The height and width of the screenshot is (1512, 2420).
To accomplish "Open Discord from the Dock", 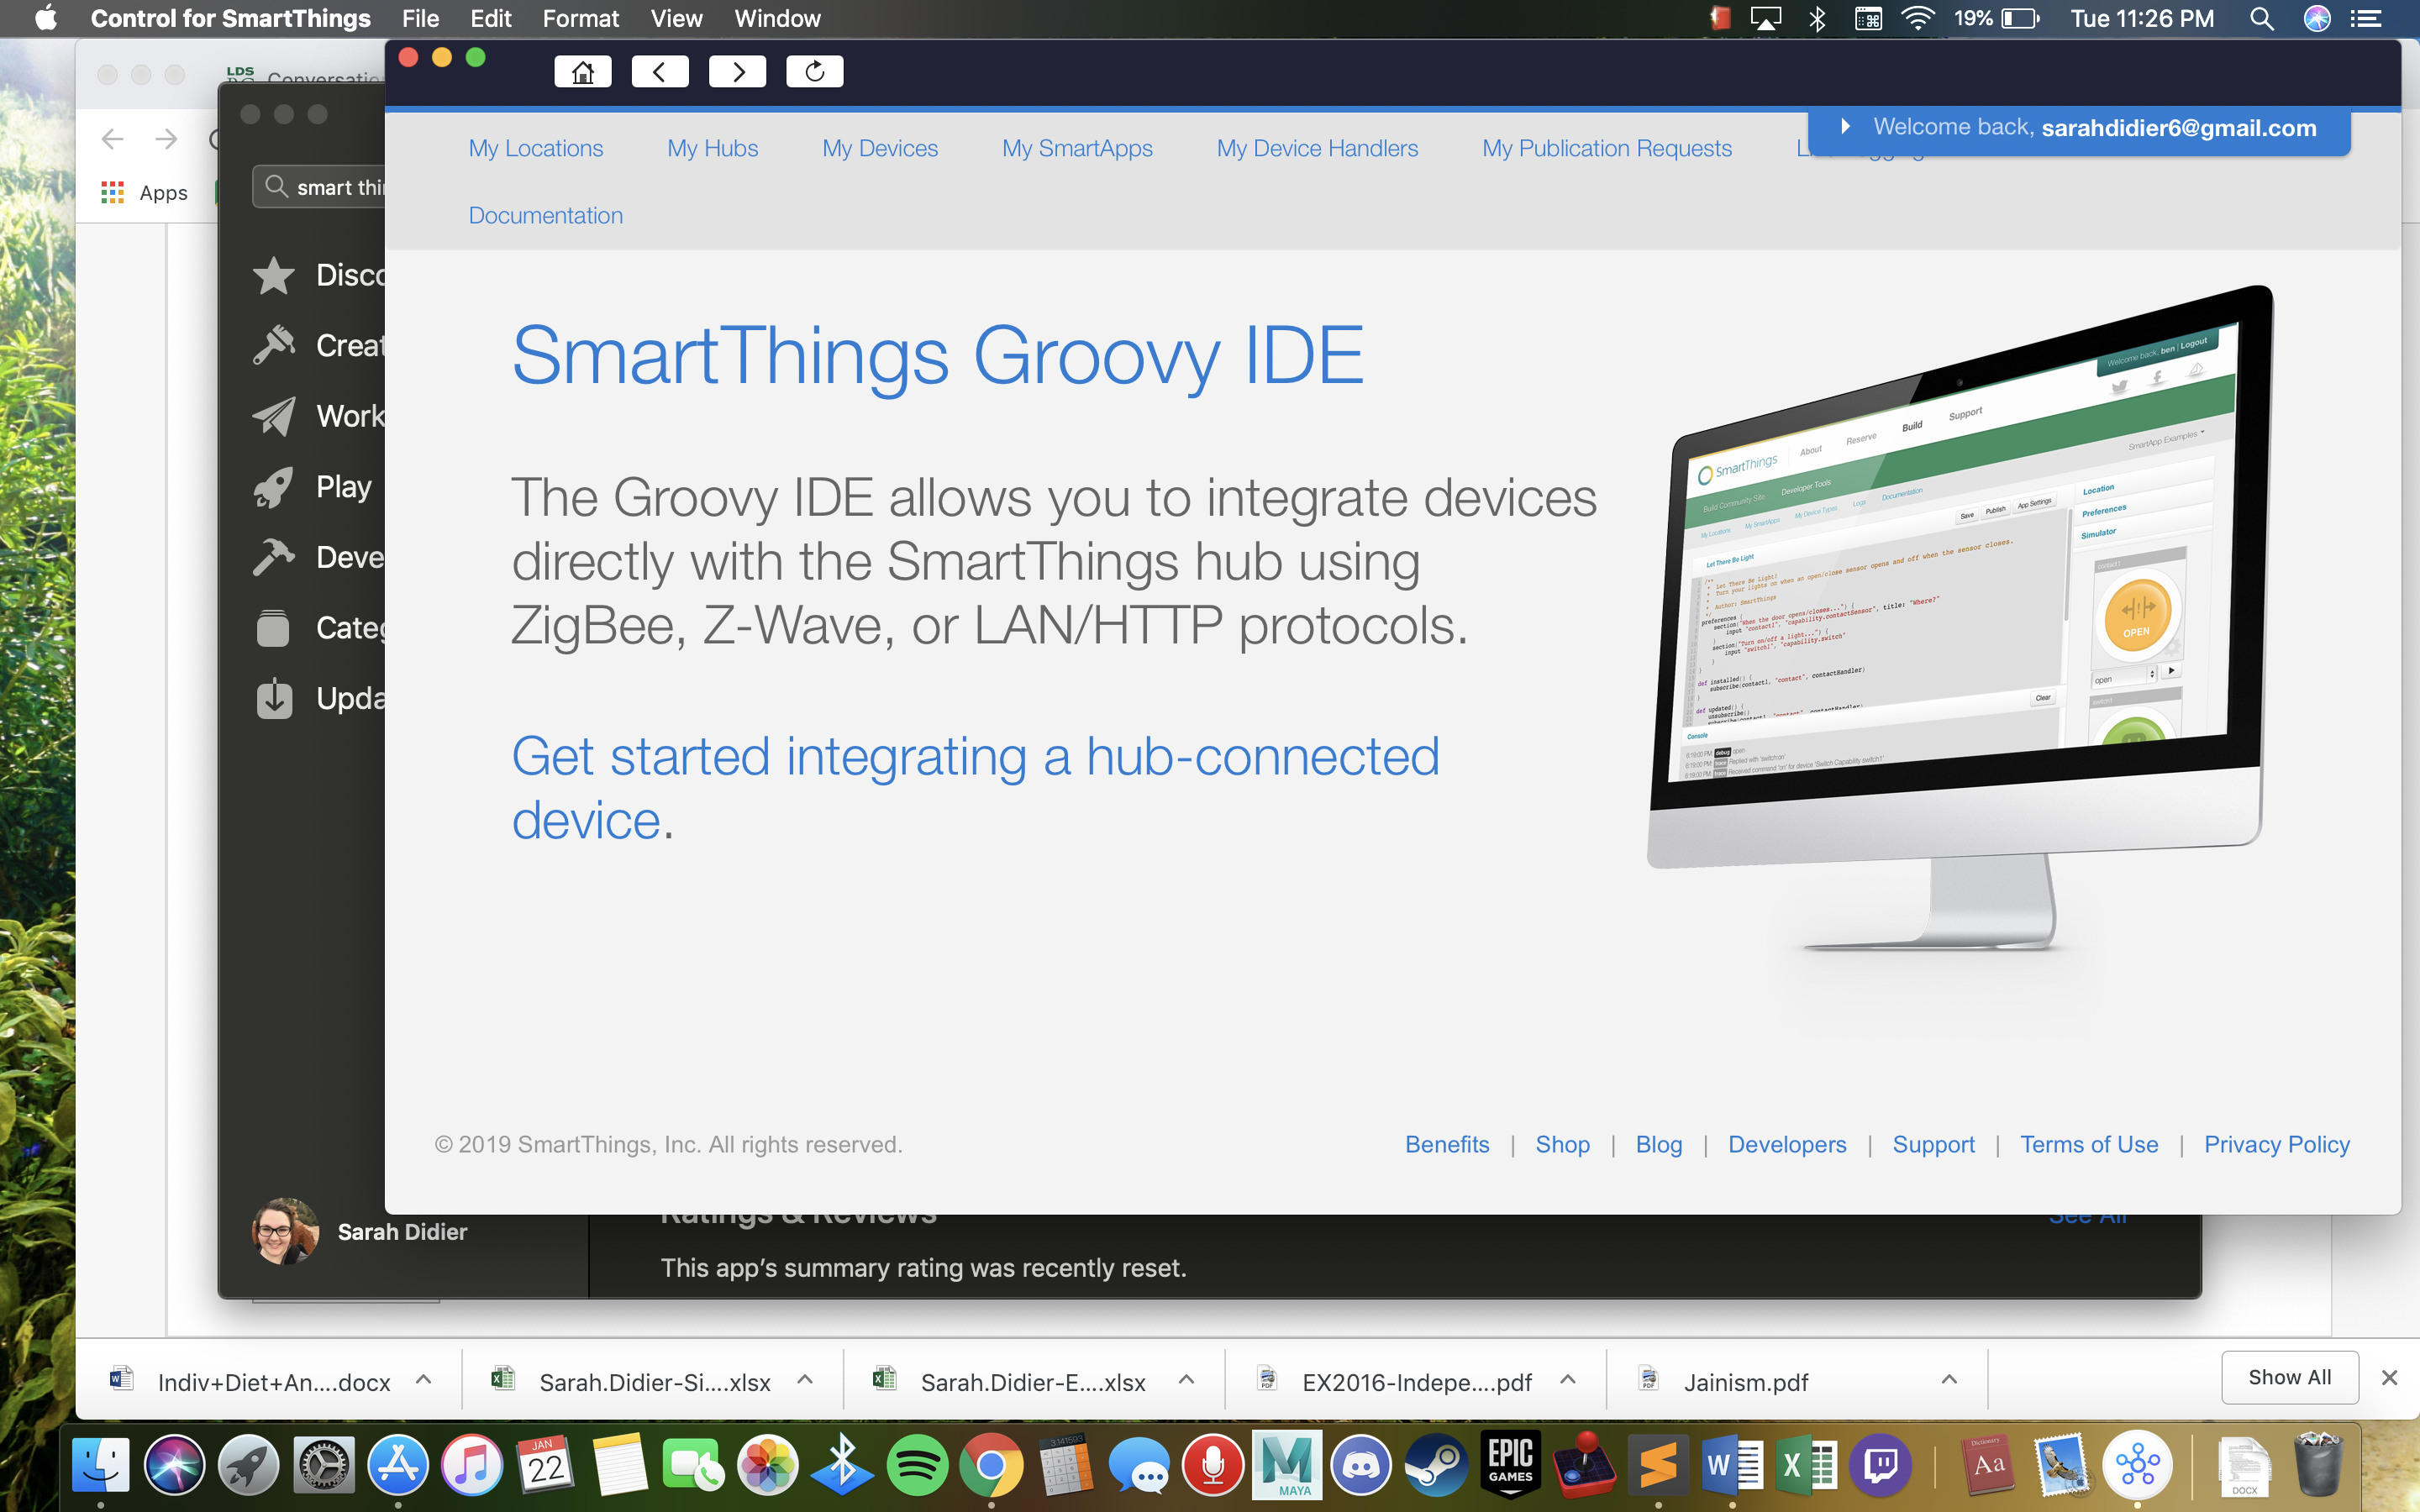I will (1362, 1465).
